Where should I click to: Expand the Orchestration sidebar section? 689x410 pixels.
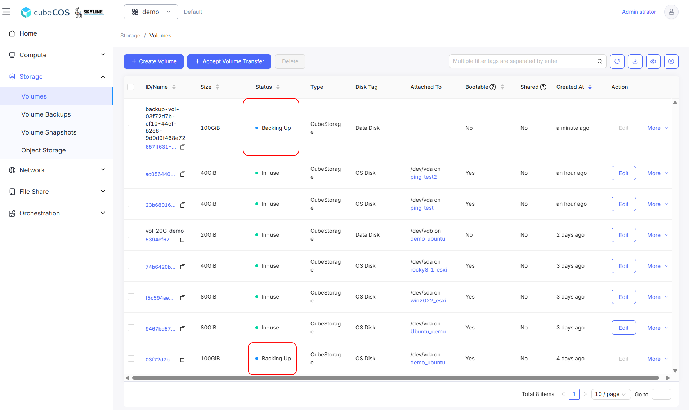57,213
